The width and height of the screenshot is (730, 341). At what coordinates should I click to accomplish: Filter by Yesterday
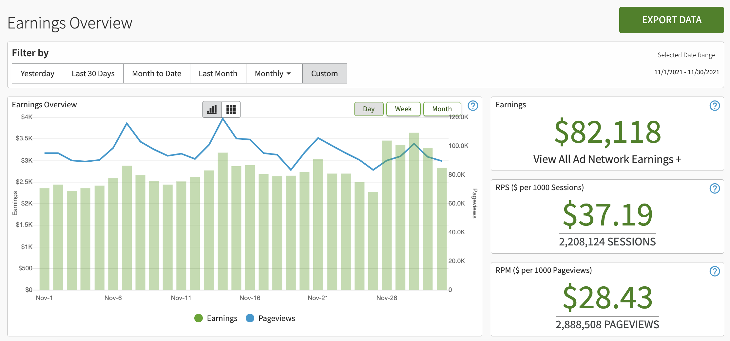pos(37,74)
